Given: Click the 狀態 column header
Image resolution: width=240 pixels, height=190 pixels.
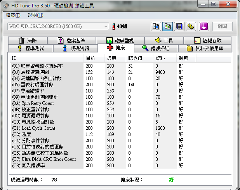Looking at the screenshot, I should 186,58.
